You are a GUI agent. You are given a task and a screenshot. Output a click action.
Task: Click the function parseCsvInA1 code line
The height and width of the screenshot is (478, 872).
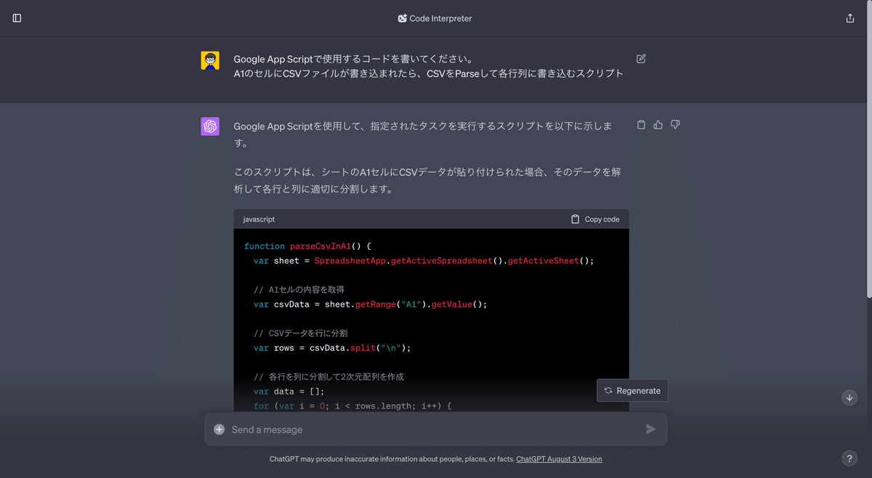307,246
